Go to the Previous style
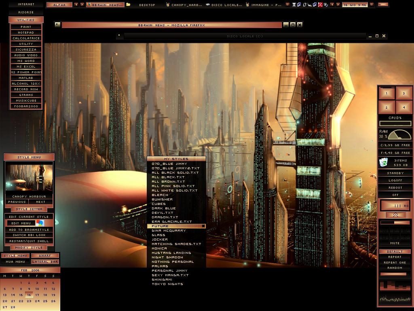414x311 pixels. [x=17, y=202]
